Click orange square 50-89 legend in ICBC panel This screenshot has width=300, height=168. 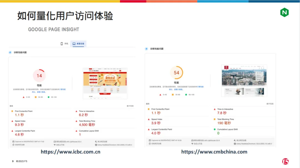[36, 97]
